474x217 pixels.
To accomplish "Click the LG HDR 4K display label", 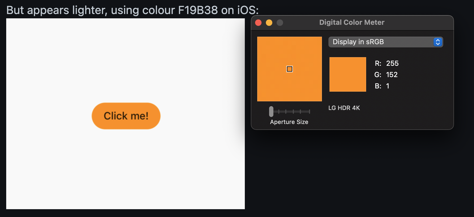I will (344, 108).
